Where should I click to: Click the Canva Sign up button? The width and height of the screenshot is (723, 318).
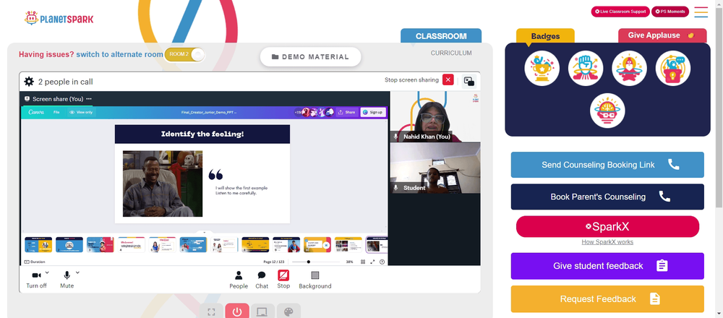click(373, 112)
